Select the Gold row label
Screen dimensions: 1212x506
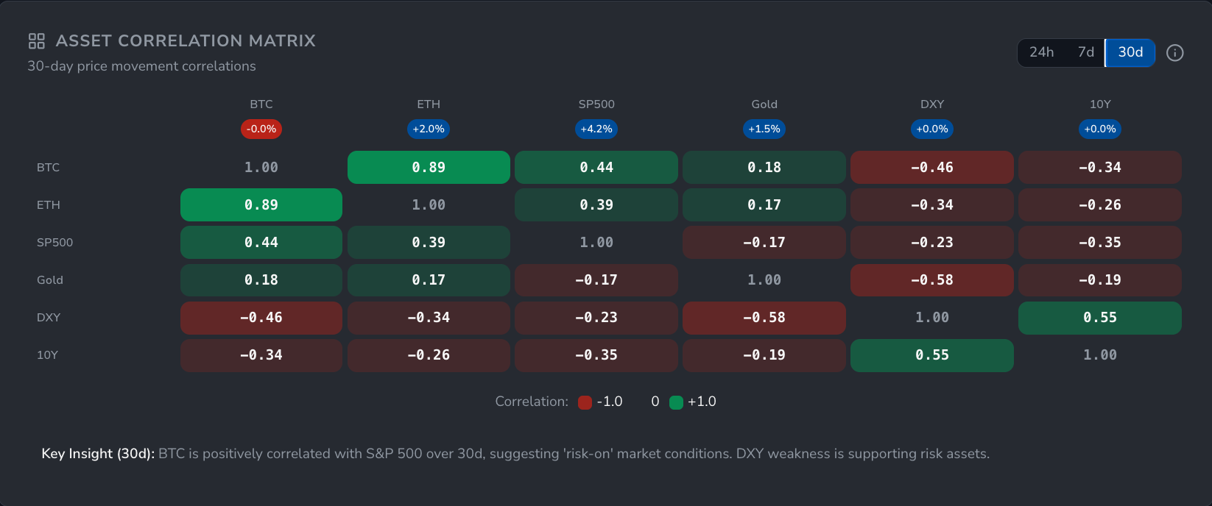click(50, 280)
